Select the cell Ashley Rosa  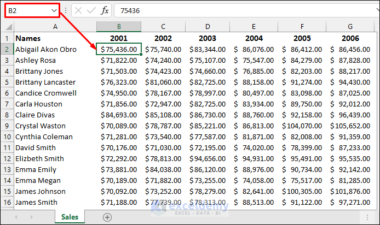point(55,60)
